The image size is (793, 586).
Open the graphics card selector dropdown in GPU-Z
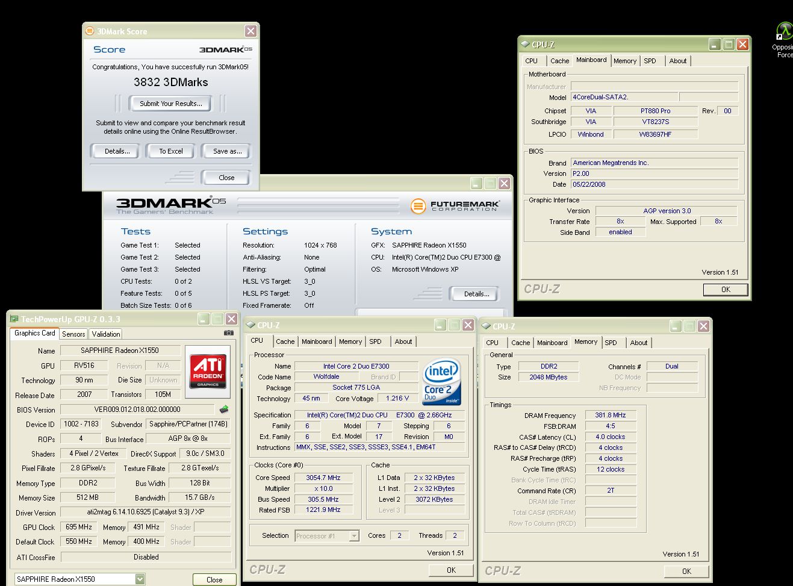tap(140, 579)
